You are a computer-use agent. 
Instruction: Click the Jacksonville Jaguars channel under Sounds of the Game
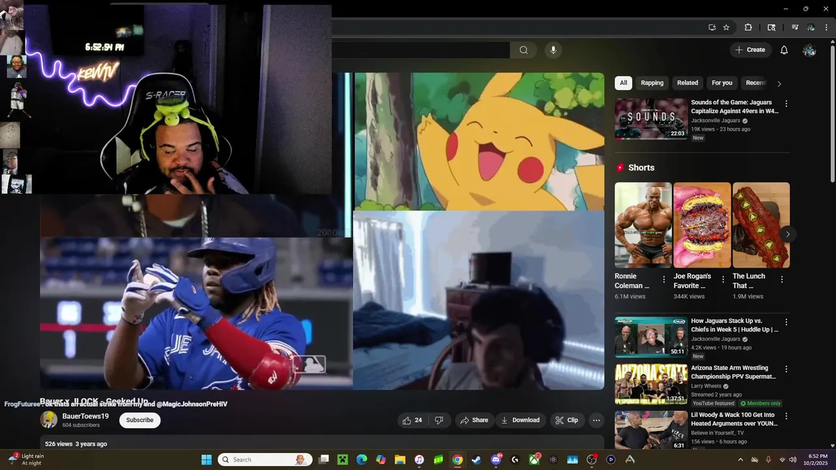tap(716, 121)
